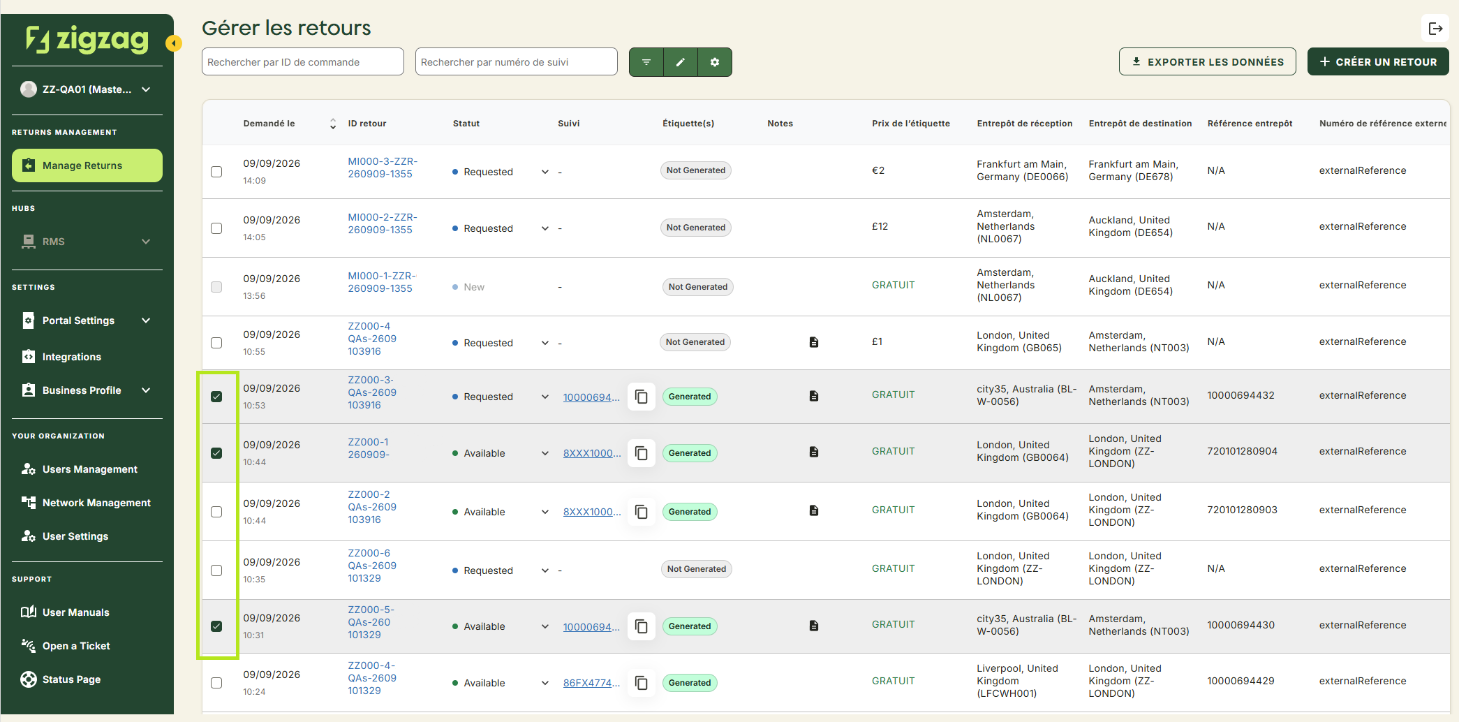Click the zigzag logo
This screenshot has width=1459, height=722.
pyautogui.click(x=87, y=39)
